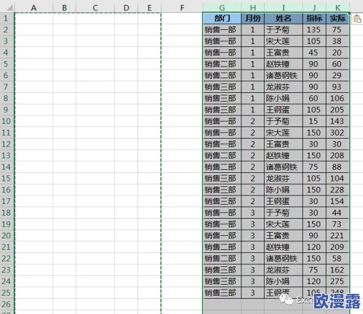Click empty cell C10
363x314 pixels.
(95, 121)
